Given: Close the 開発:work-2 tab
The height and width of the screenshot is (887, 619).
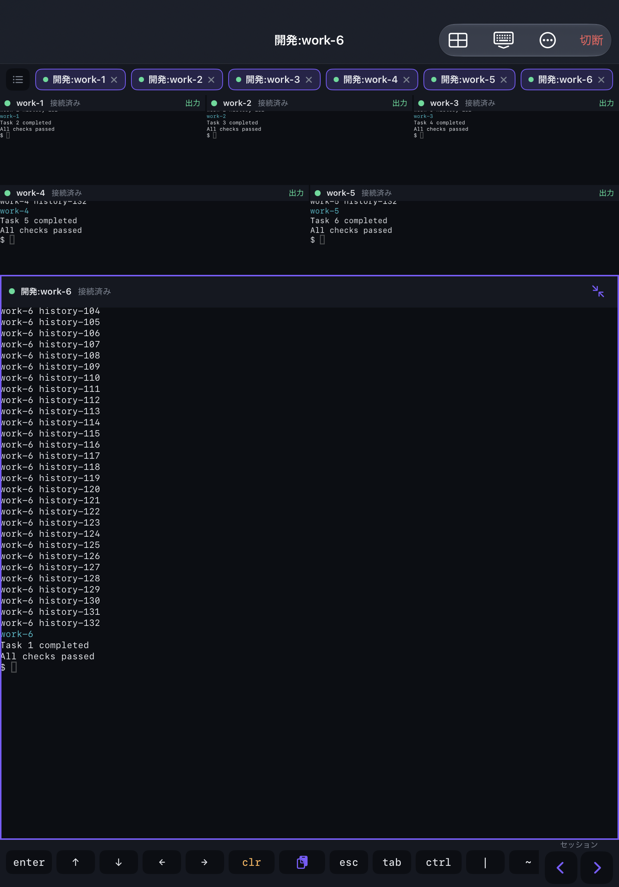Looking at the screenshot, I should click(211, 79).
